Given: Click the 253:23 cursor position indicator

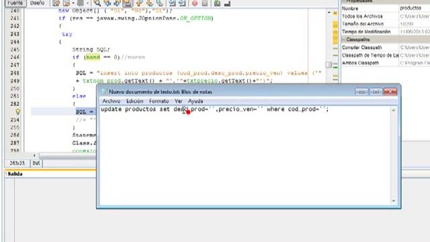Looking at the screenshot, I should pos(17,163).
